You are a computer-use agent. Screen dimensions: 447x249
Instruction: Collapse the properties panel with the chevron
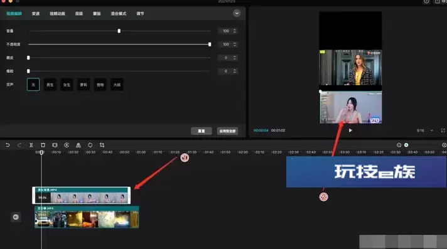pyautogui.click(x=237, y=13)
